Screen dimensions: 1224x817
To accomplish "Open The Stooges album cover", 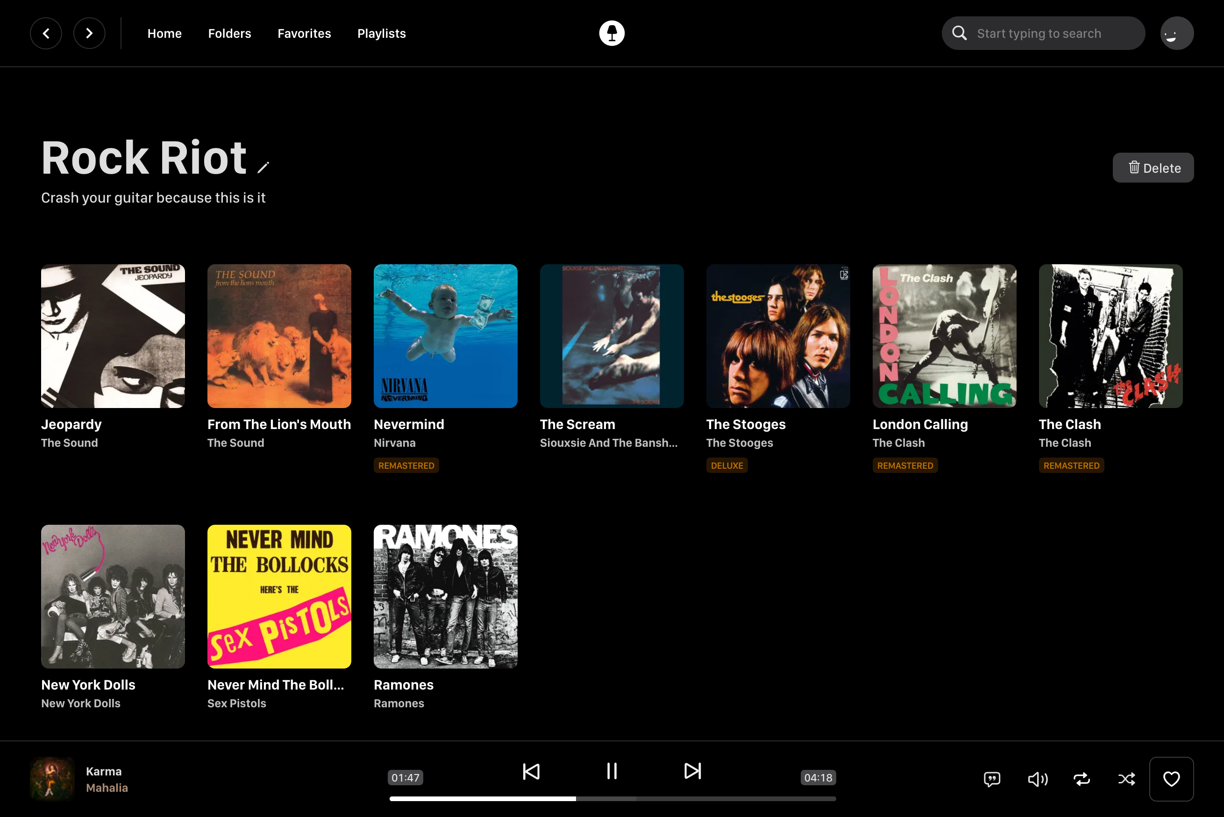I will tap(778, 336).
